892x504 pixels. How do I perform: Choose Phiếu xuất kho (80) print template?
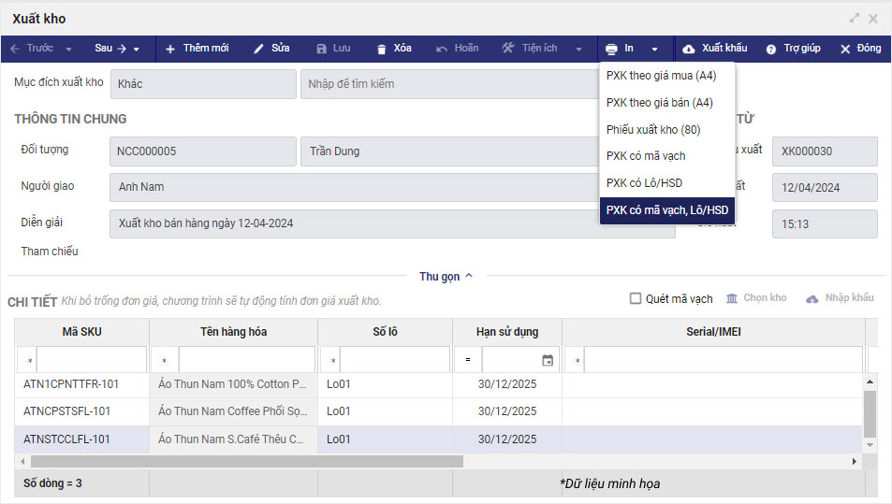coord(667,130)
